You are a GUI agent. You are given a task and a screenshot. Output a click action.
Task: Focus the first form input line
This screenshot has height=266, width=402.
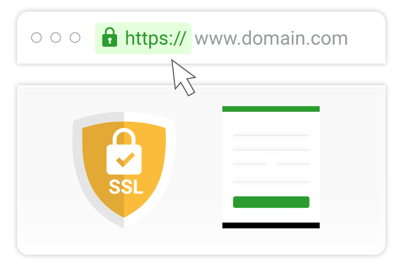[x=271, y=135]
